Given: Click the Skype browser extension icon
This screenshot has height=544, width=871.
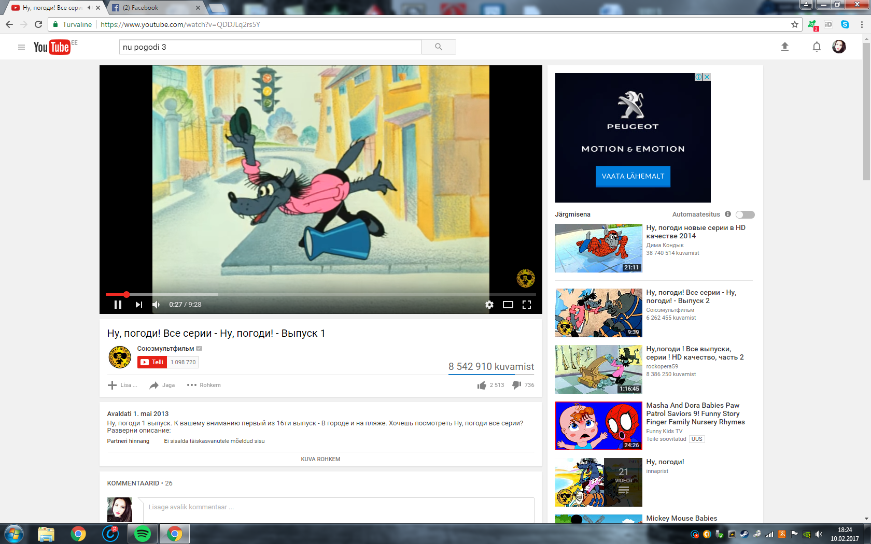Looking at the screenshot, I should click(x=845, y=24).
